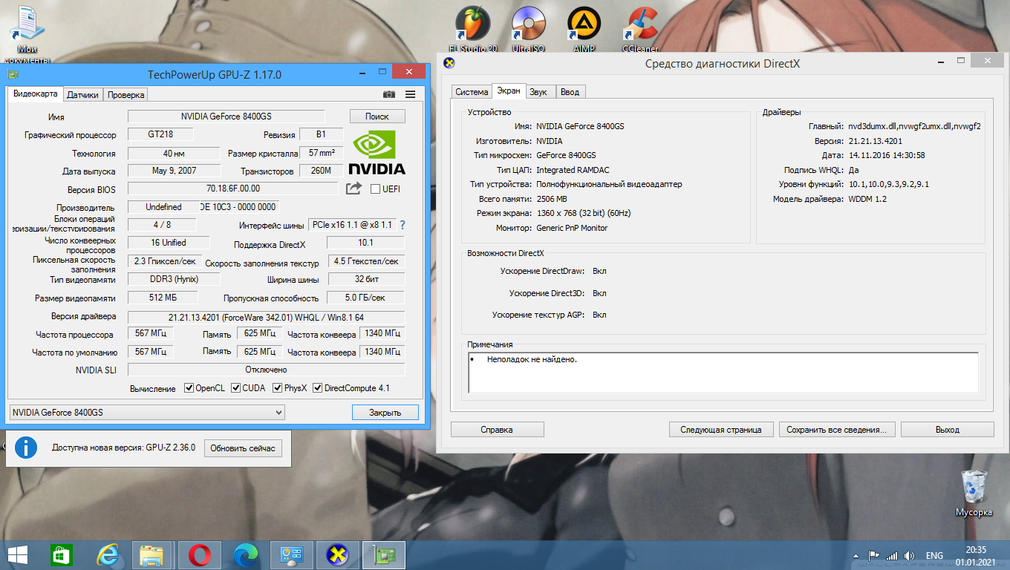
Task: Switch to the Датчики tab
Action: [x=82, y=95]
